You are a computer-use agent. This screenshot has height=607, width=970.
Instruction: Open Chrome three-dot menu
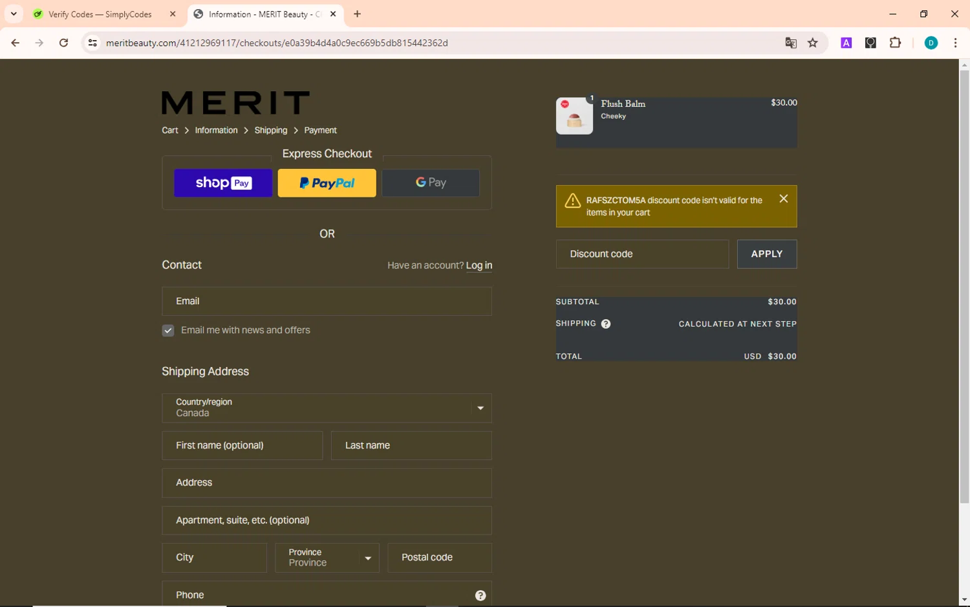tap(955, 43)
